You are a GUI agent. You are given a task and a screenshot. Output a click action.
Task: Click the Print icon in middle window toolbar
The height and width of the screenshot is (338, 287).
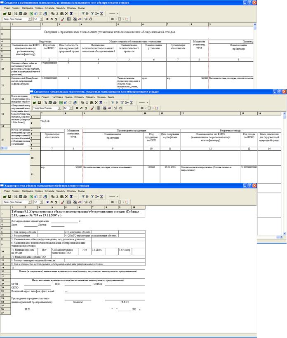[x=54, y=103]
